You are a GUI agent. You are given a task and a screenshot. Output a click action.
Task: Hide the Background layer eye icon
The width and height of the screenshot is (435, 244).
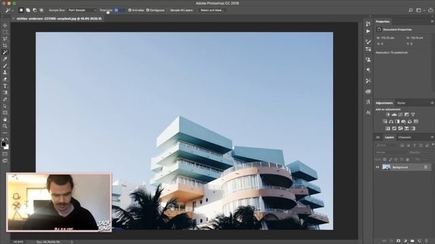pyautogui.click(x=377, y=167)
